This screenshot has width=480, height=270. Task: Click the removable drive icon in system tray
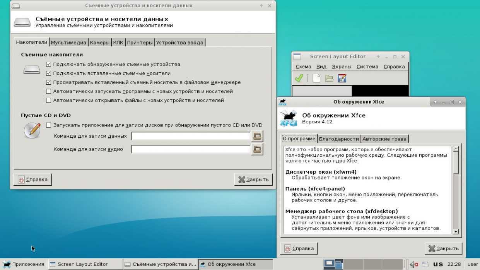pyautogui.click(x=425, y=264)
